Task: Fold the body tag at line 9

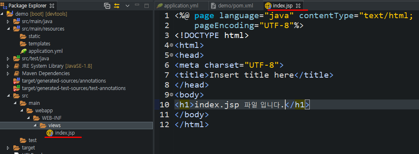Action: tap(172, 95)
